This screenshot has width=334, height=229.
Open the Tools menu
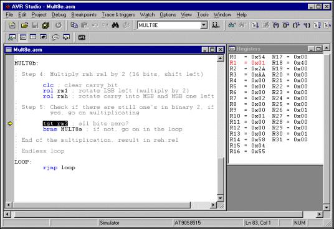coord(203,15)
